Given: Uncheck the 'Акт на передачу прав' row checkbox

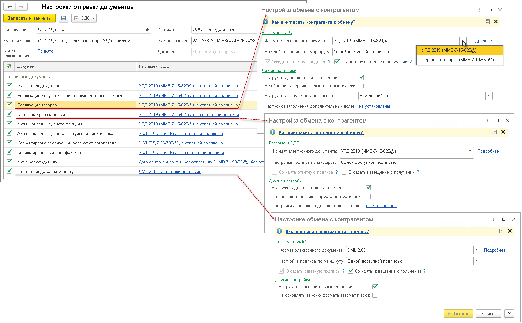Looking at the screenshot, I should (x=9, y=85).
